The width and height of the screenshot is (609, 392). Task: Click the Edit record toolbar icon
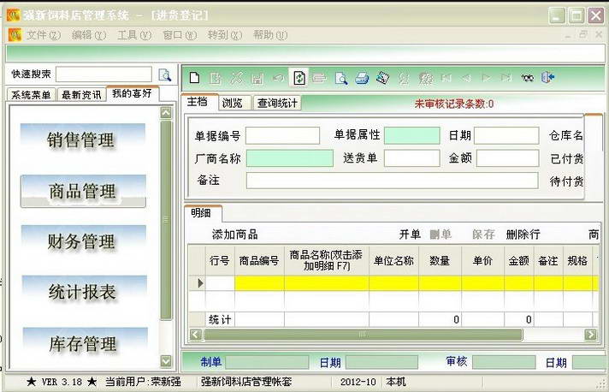pos(215,78)
